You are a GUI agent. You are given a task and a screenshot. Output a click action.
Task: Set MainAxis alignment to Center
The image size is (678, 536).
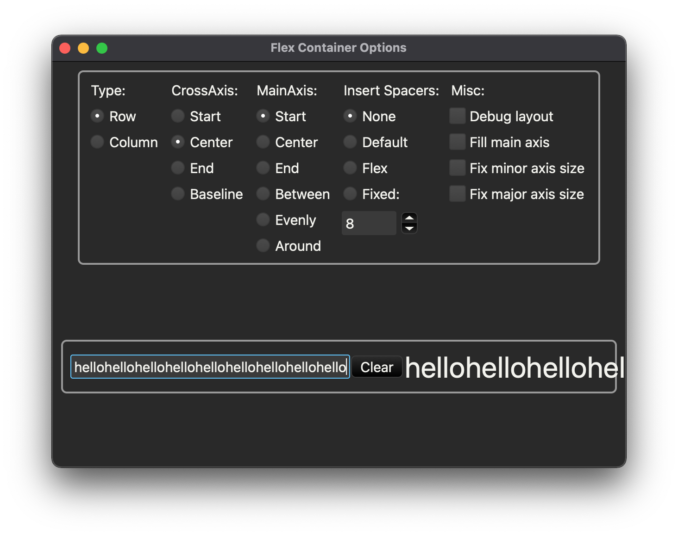[x=263, y=142]
